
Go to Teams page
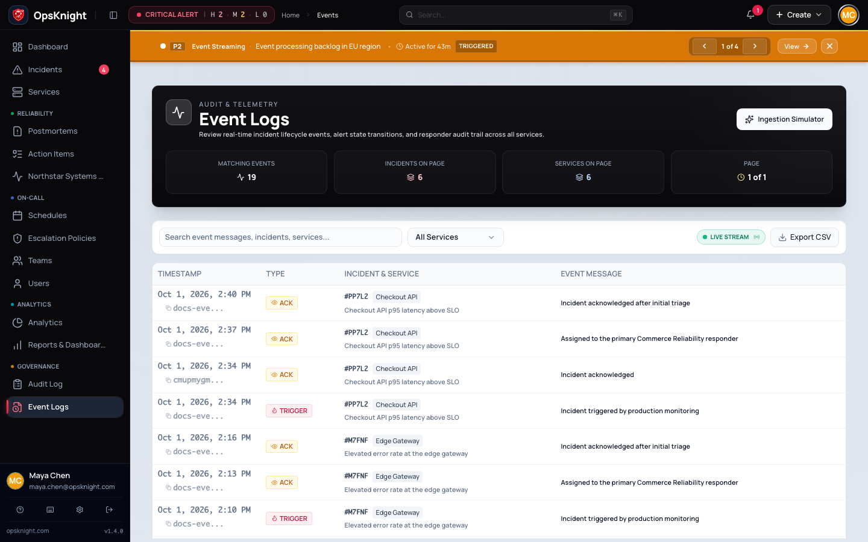point(65,261)
